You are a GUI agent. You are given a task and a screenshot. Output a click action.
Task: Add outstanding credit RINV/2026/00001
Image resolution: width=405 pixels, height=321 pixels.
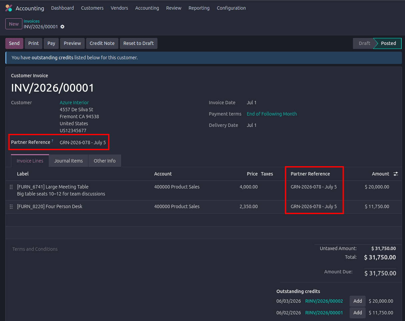[358, 313]
